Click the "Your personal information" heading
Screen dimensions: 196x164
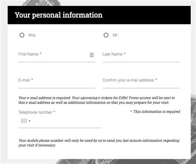[x=59, y=15]
